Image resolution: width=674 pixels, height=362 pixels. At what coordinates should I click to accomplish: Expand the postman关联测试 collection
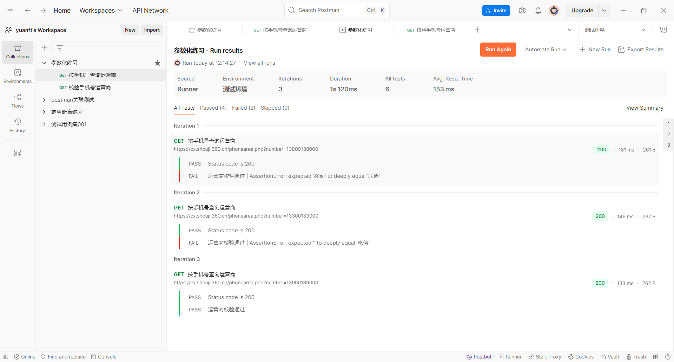(x=44, y=100)
